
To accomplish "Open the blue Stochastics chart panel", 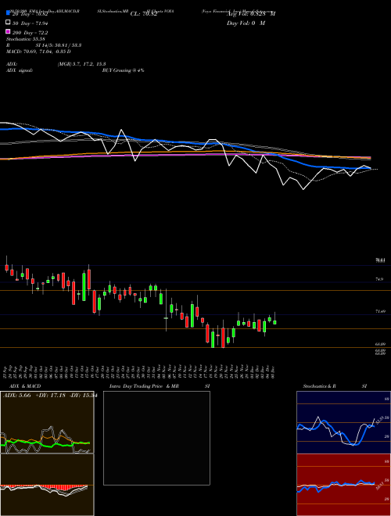I will pyautogui.click(x=343, y=422).
